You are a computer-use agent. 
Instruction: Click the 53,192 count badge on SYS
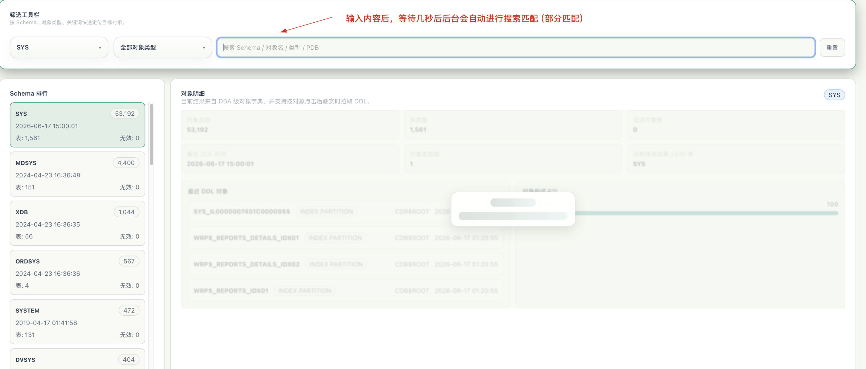[x=125, y=114]
